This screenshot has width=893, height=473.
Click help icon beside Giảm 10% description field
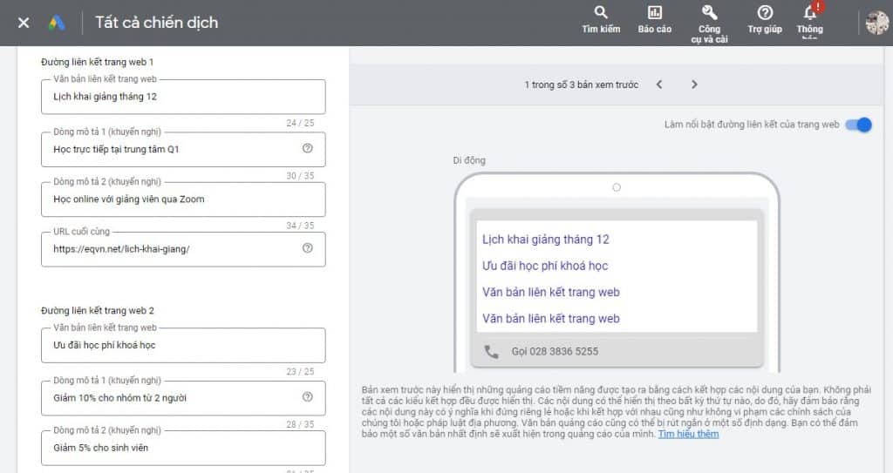(x=308, y=396)
